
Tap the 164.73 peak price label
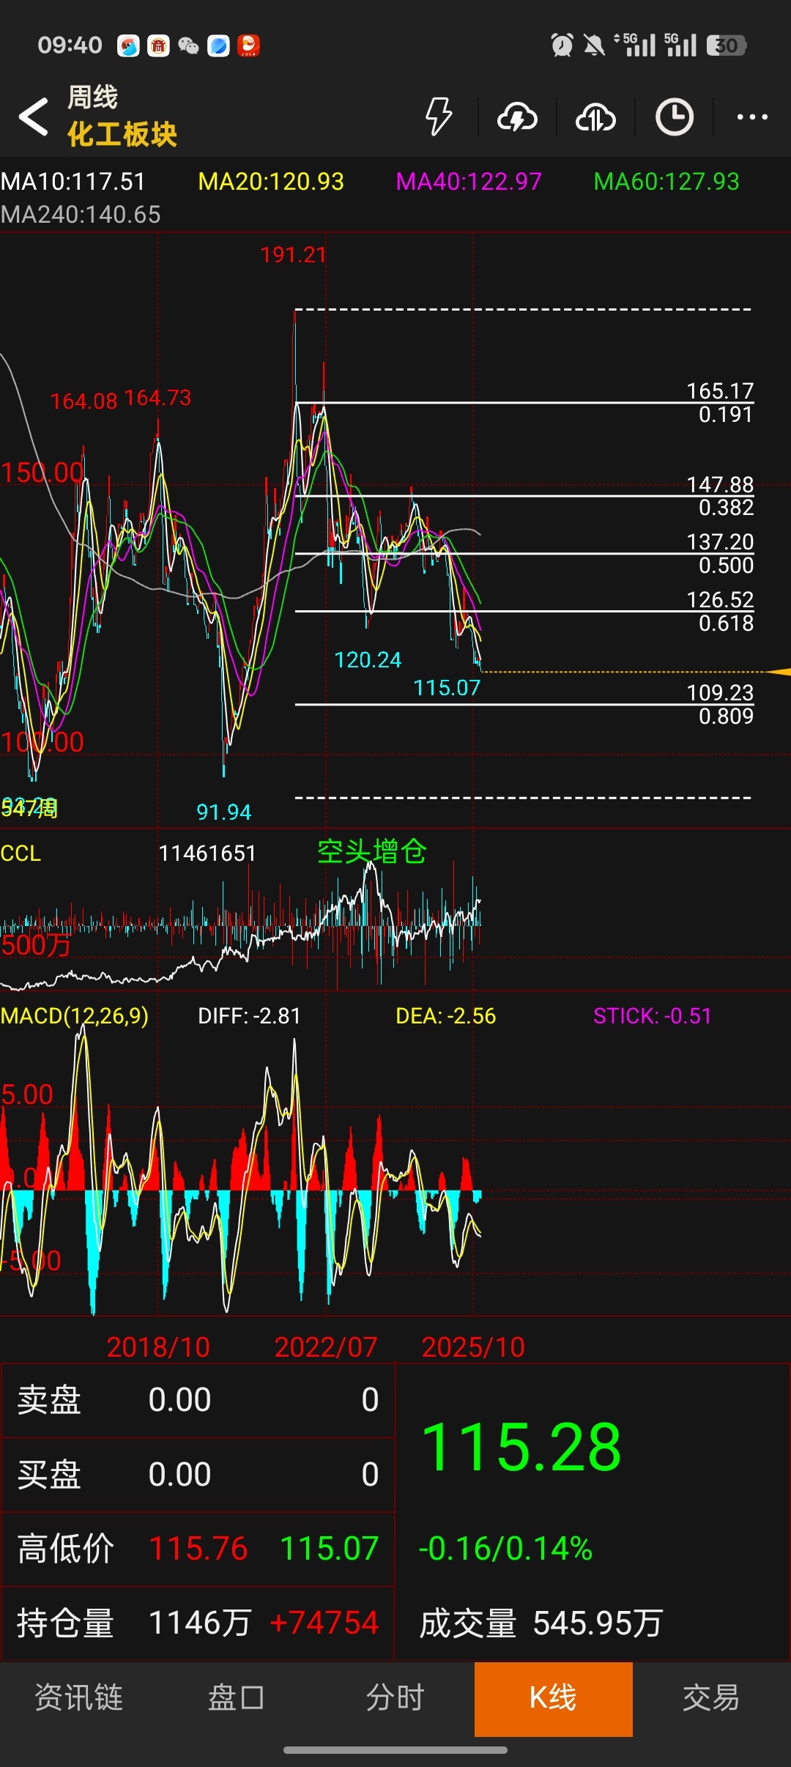point(157,398)
